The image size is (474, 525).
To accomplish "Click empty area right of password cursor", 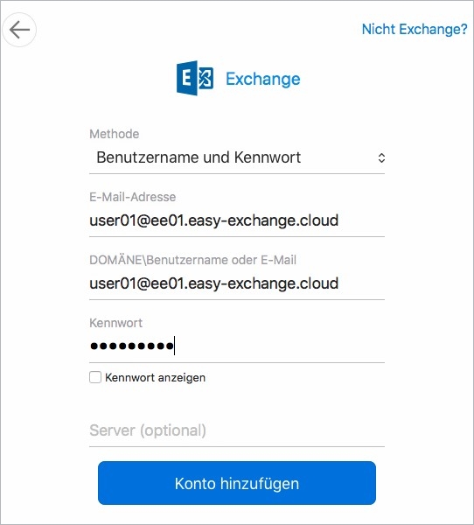I will [x=280, y=346].
